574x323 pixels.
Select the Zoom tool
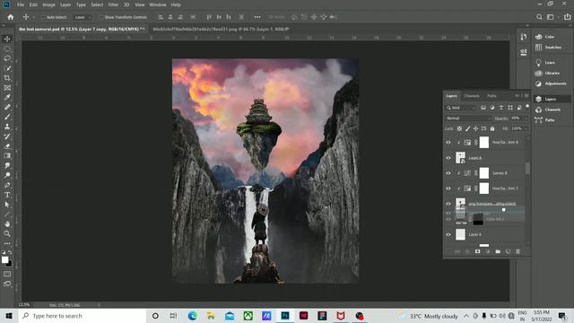(x=7, y=233)
